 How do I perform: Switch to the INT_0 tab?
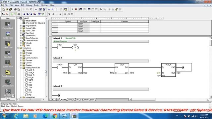pyautogui.click(x=79, y=99)
